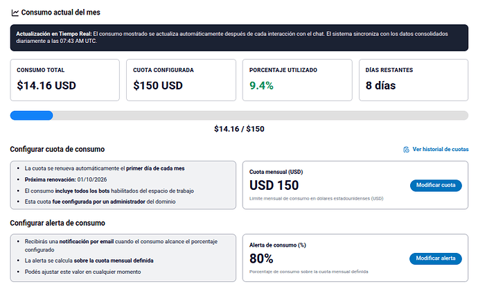The width and height of the screenshot is (478, 291).
Task: Select the $150 USD quota value
Action: coord(158,86)
